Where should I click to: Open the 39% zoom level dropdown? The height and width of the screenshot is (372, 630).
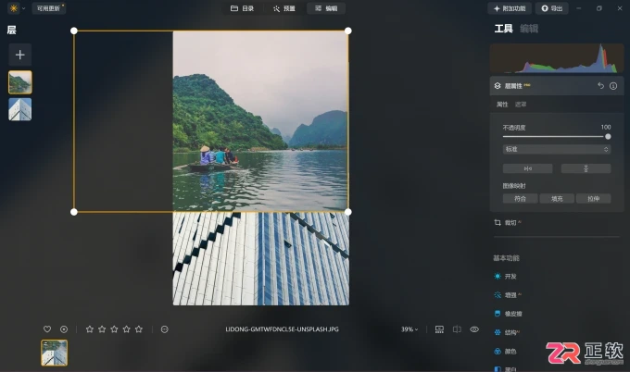(409, 329)
